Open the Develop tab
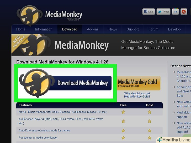Screen dimensions: 191x143 click(174, 29)
